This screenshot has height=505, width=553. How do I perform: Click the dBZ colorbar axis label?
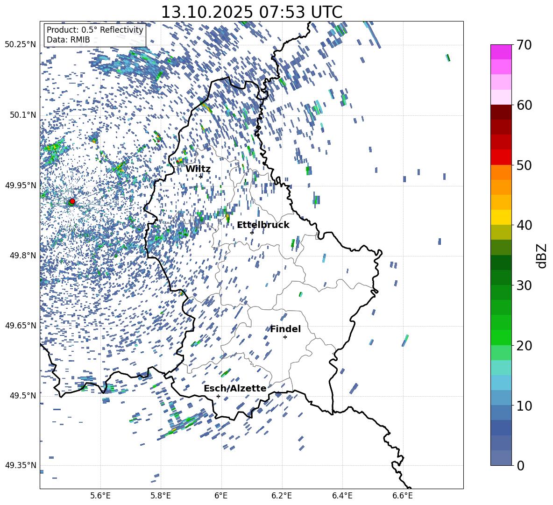(542, 256)
